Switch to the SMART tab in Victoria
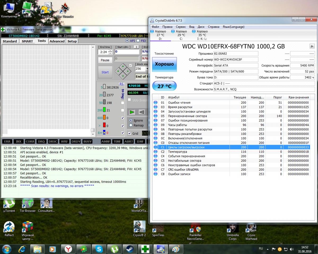The image size is (318, 254). [x=27, y=41]
